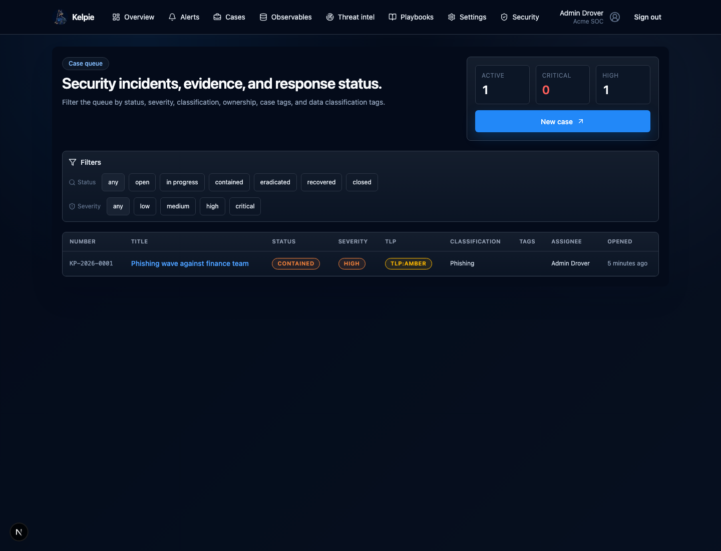Click the Phishing classification cell
Screen dimensions: 721x551
(462, 263)
